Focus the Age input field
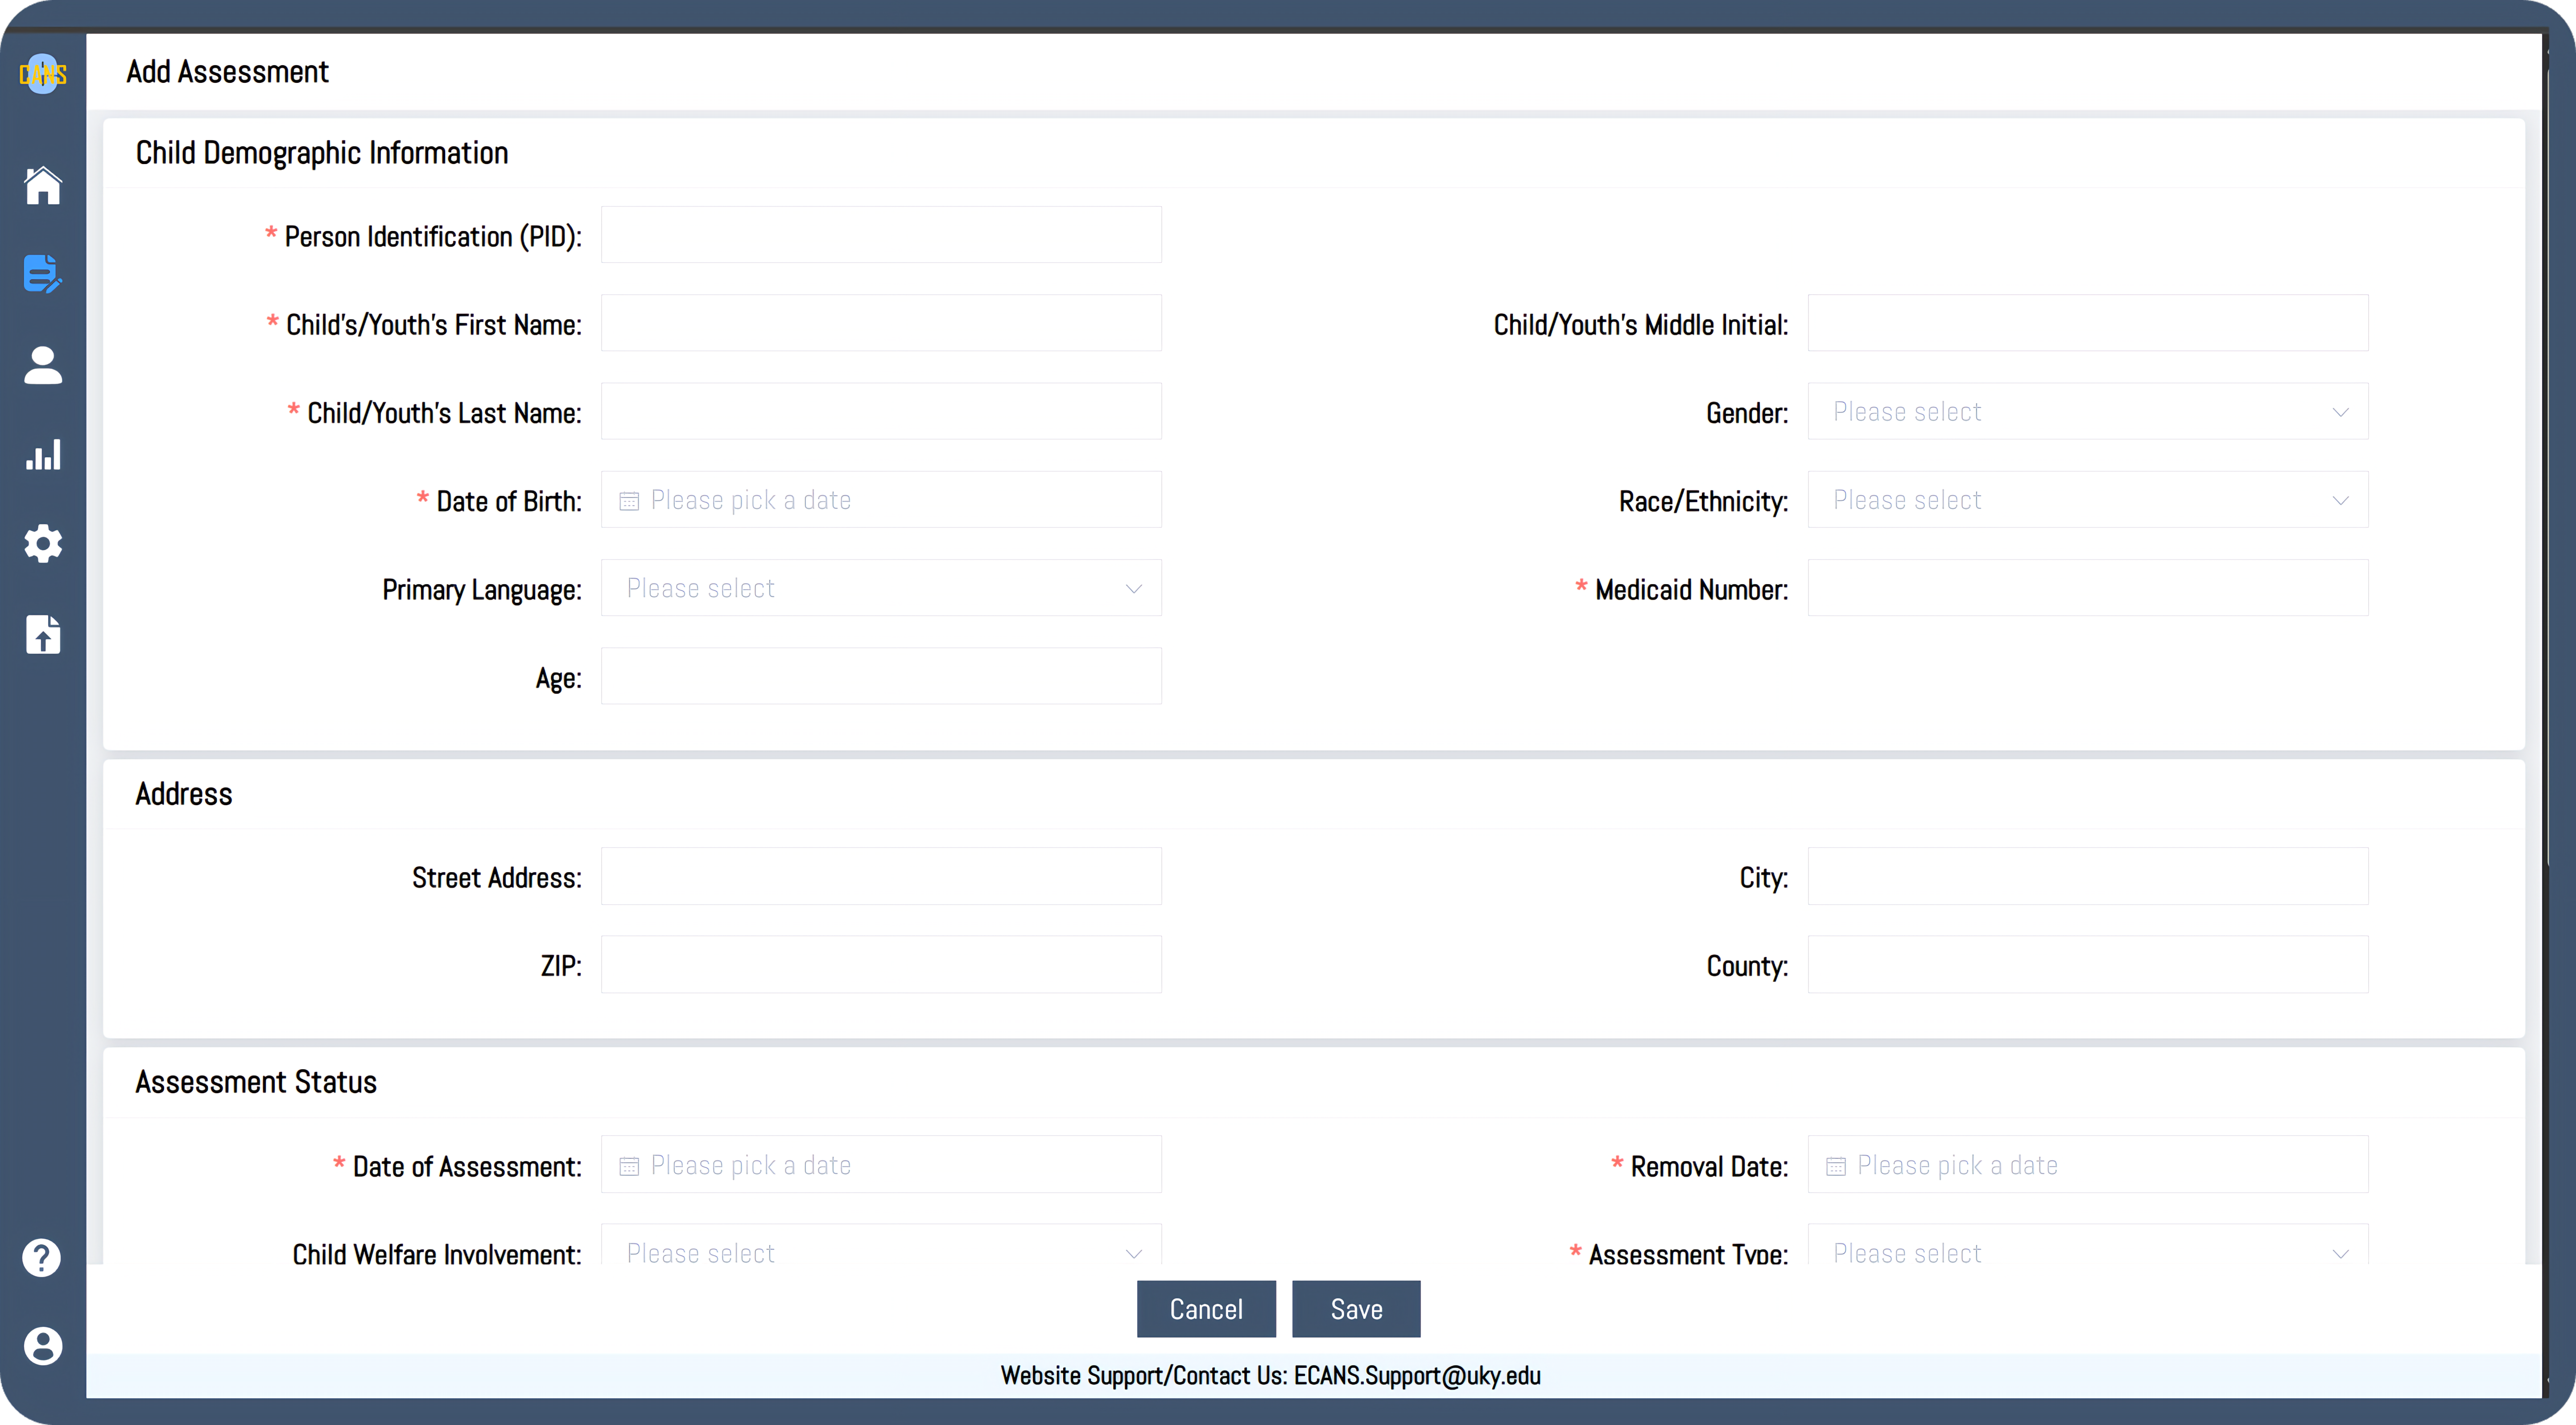 tap(881, 676)
